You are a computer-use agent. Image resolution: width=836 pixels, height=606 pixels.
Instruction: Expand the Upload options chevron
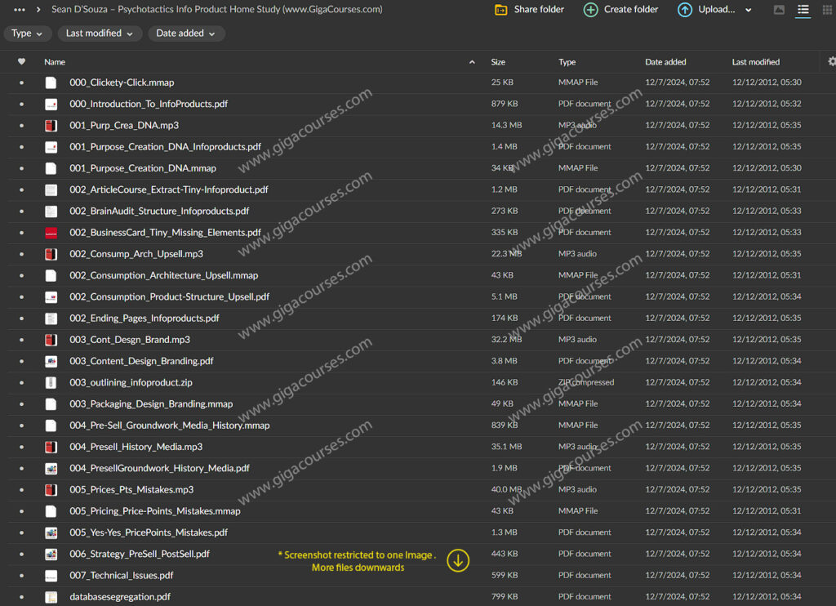pyautogui.click(x=749, y=11)
